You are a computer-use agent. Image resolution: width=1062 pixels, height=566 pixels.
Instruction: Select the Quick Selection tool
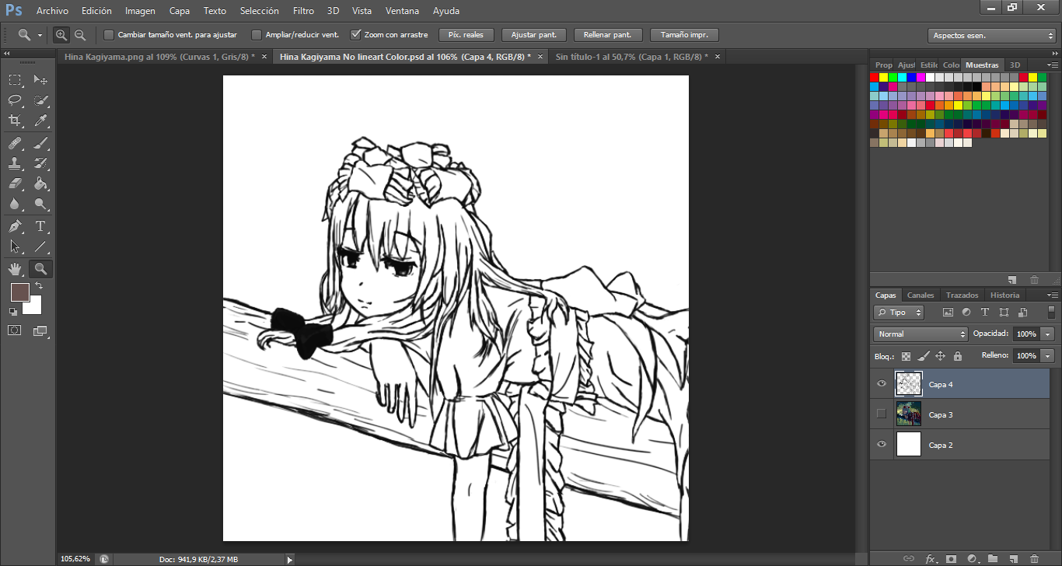click(40, 100)
